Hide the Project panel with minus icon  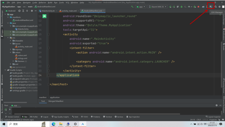pos(36,11)
